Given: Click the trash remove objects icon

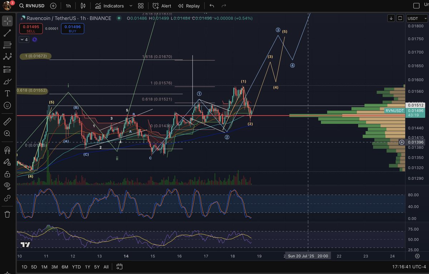Looking at the screenshot, I should 7,214.
